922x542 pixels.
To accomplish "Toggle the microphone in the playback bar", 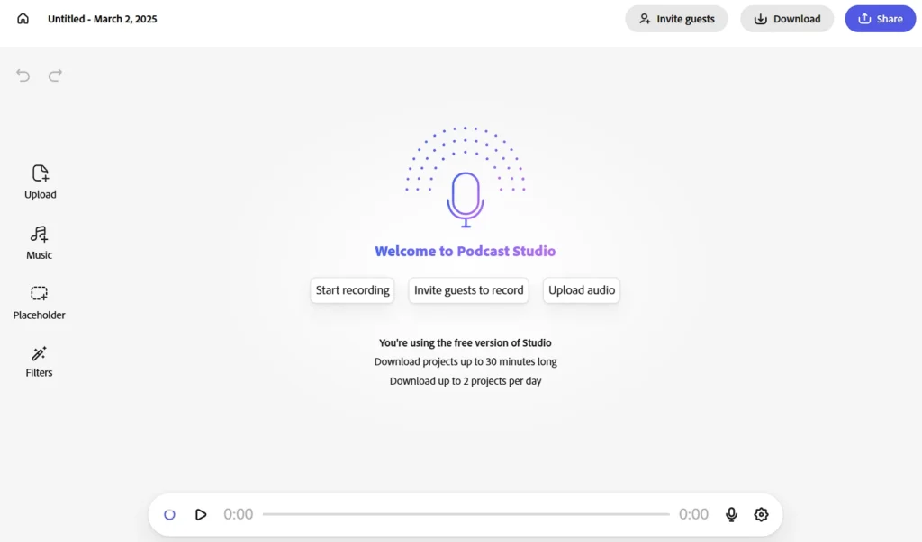I will 731,514.
